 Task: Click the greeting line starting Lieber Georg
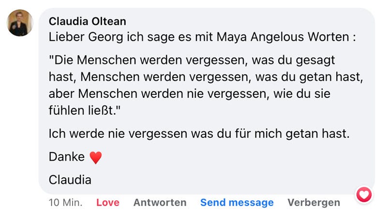(202, 37)
